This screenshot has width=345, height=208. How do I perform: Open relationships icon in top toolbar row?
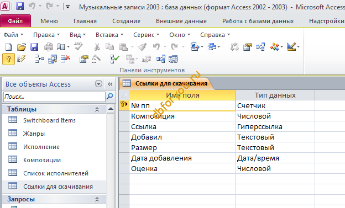[x=260, y=47]
